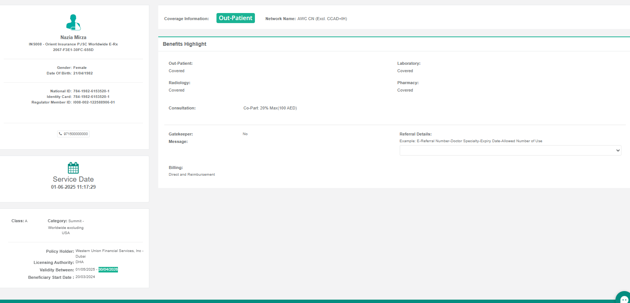
Task: Click the member card number 2067-F3E1-30FC-655D
Action: pyautogui.click(x=73, y=50)
